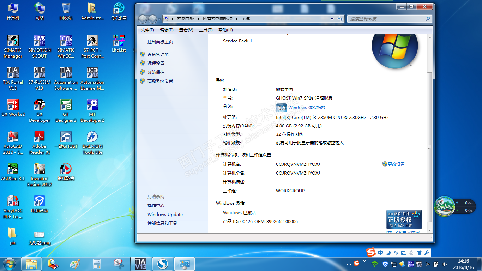Image resolution: width=482 pixels, height=271 pixels.
Task: Open the Windows 体验指数 link
Action: [x=307, y=108]
